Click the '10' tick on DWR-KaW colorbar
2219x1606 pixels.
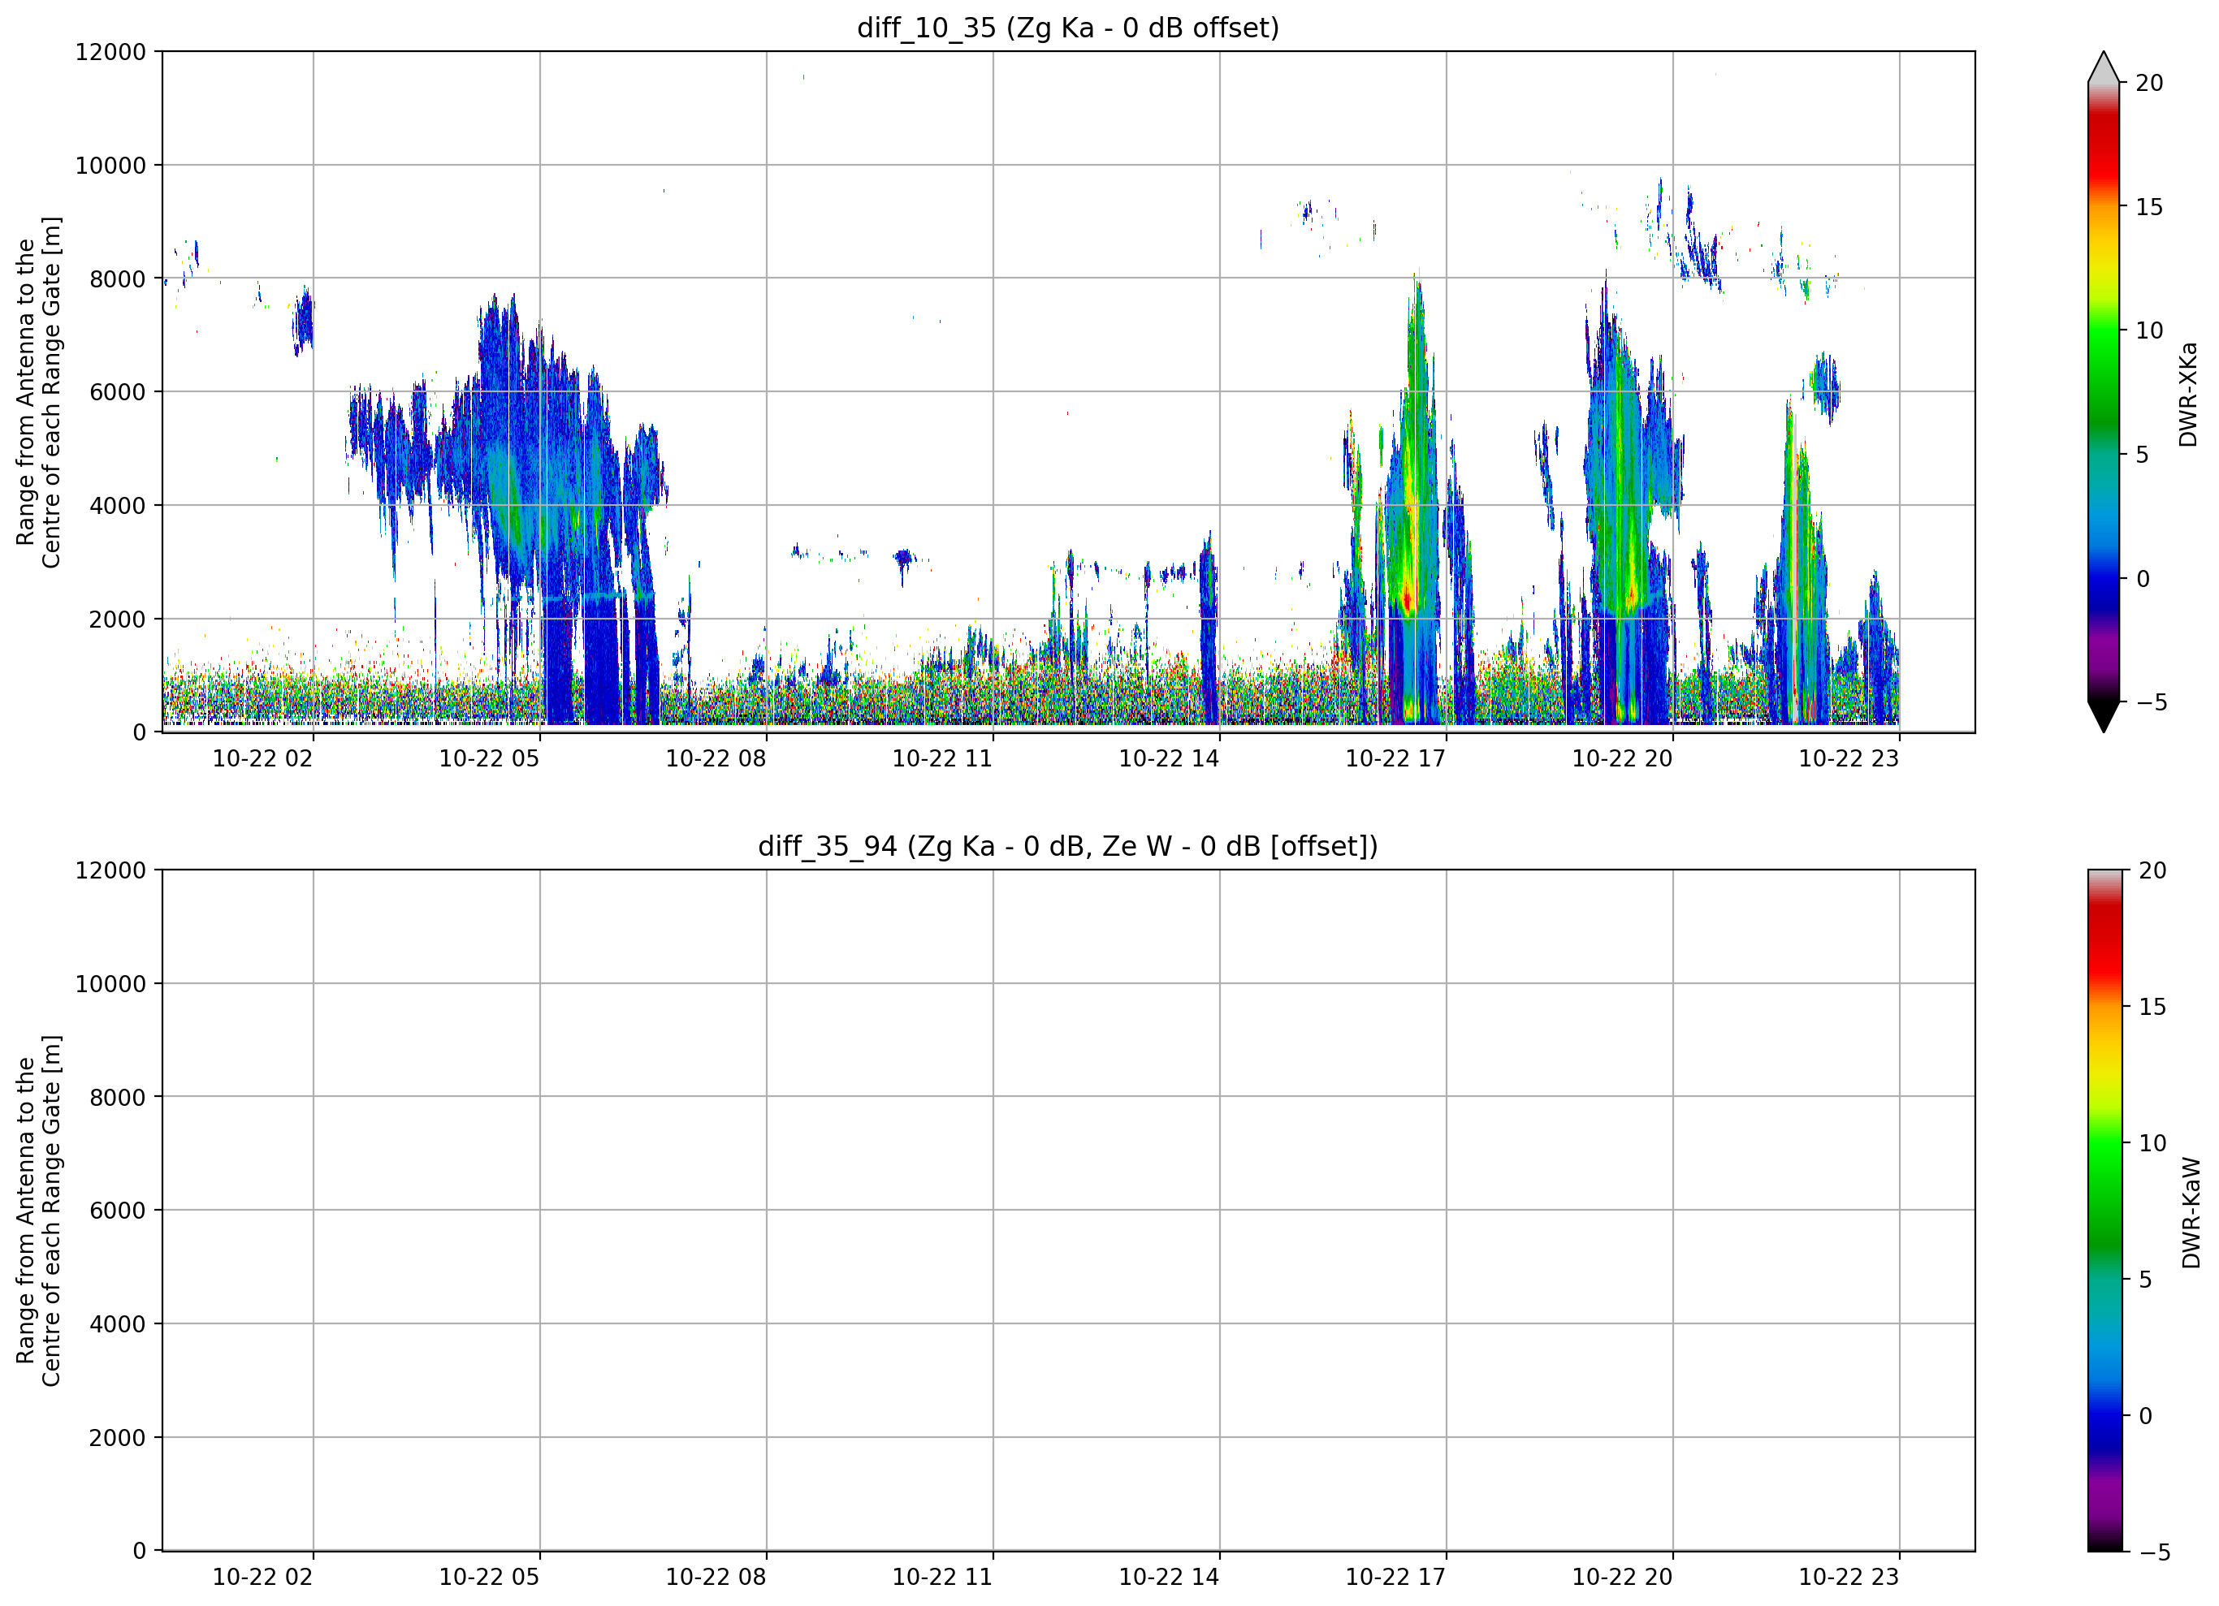(x=2152, y=1143)
